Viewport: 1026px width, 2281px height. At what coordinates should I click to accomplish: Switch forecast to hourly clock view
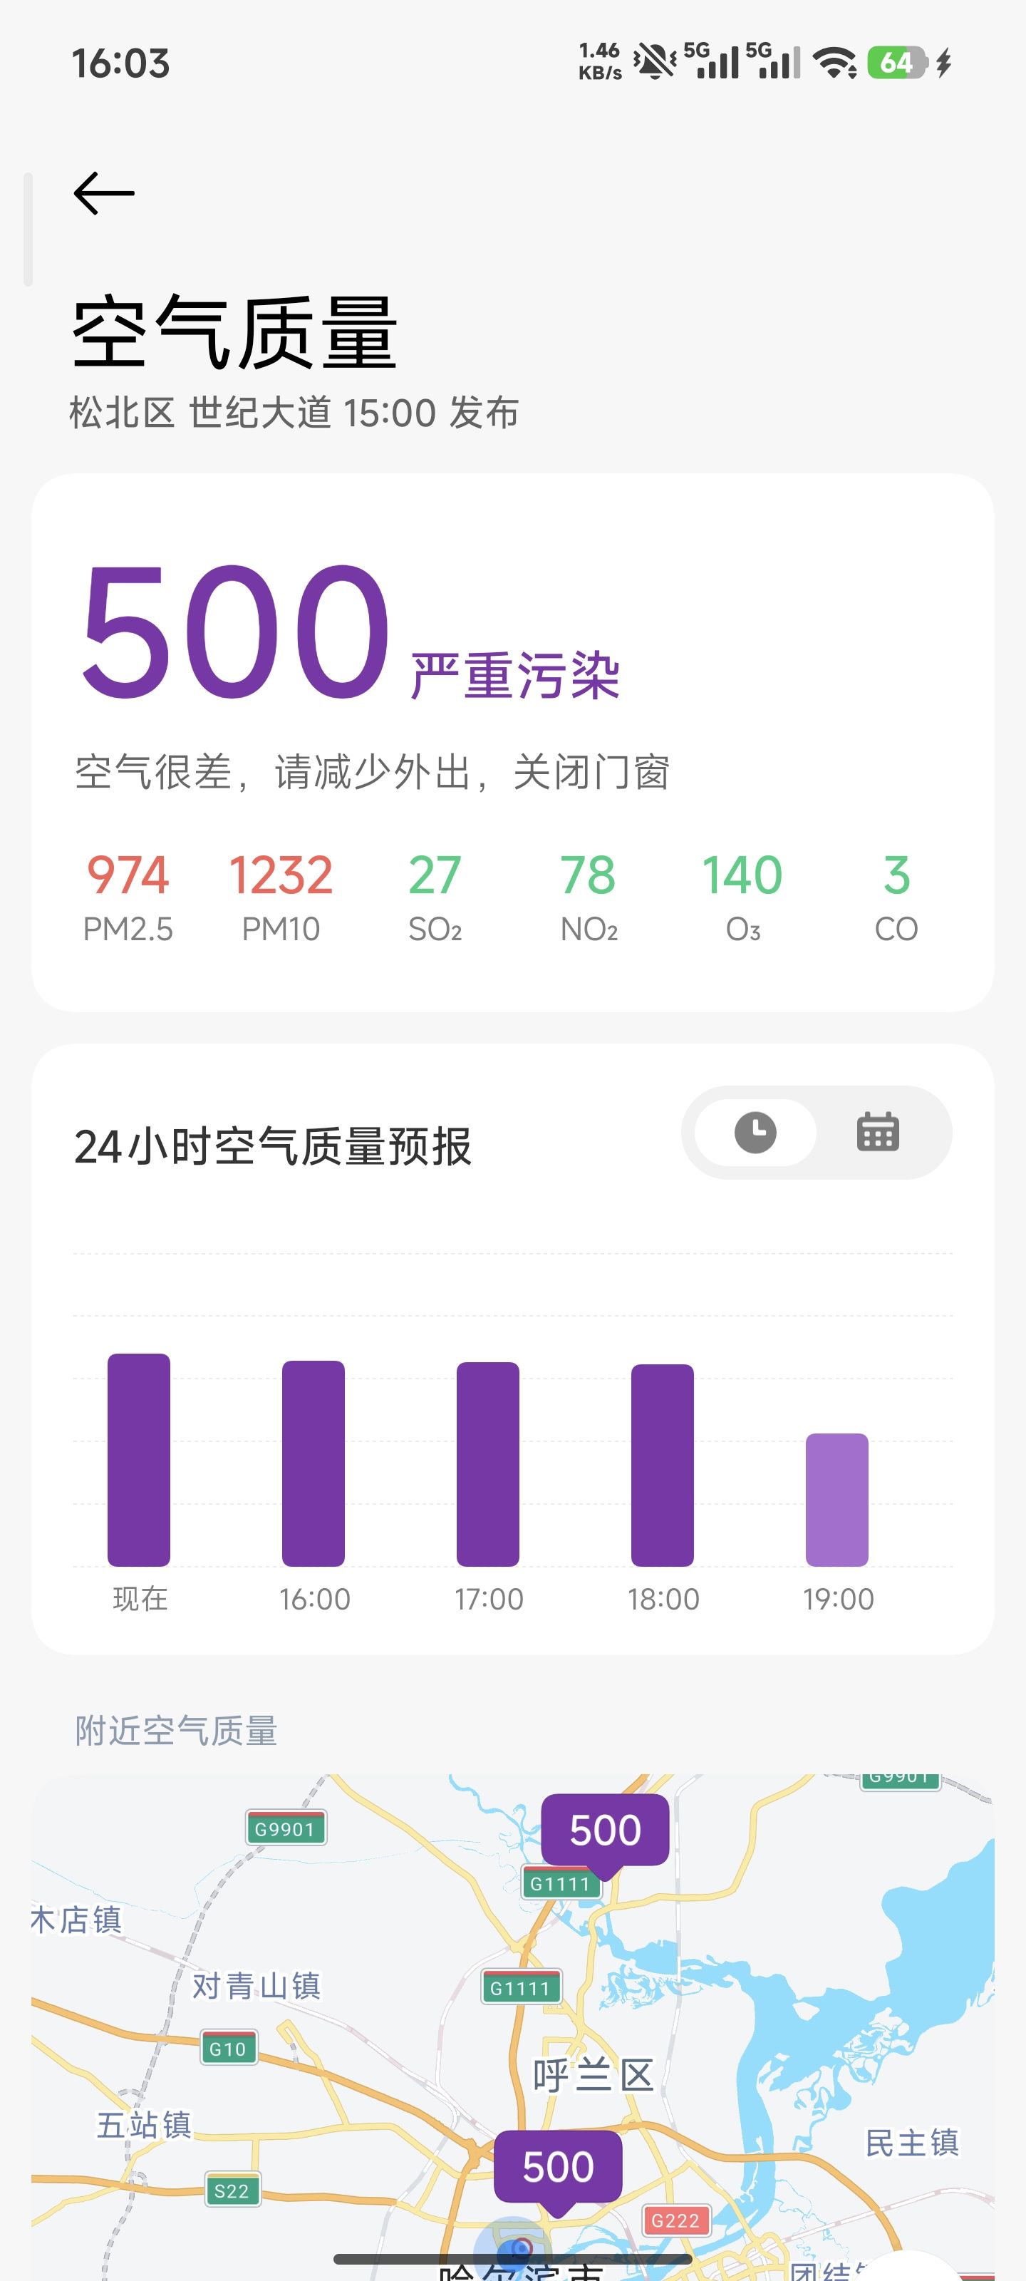coord(755,1133)
